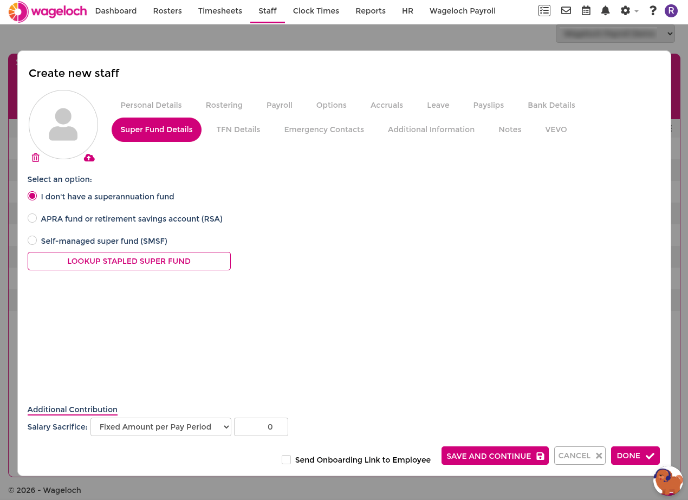
Task: Open Clock Times in top navigation
Action: (316, 11)
